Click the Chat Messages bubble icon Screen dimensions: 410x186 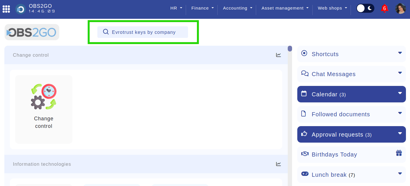coord(305,73)
